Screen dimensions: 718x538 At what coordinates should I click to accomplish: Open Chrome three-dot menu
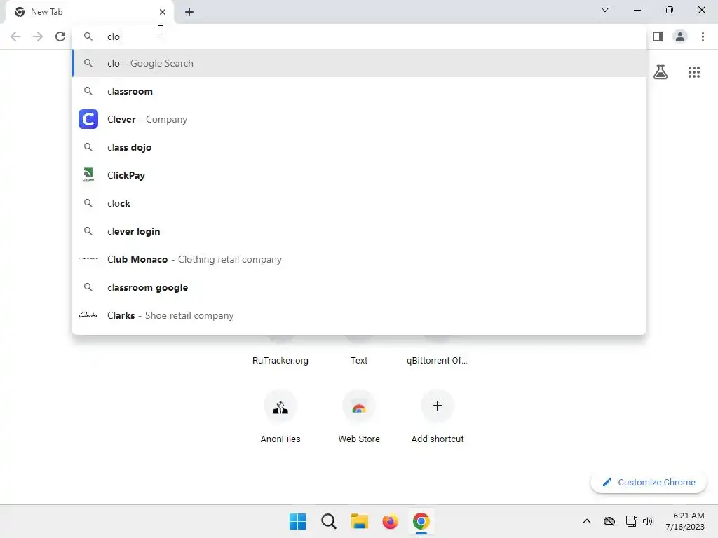tap(703, 36)
